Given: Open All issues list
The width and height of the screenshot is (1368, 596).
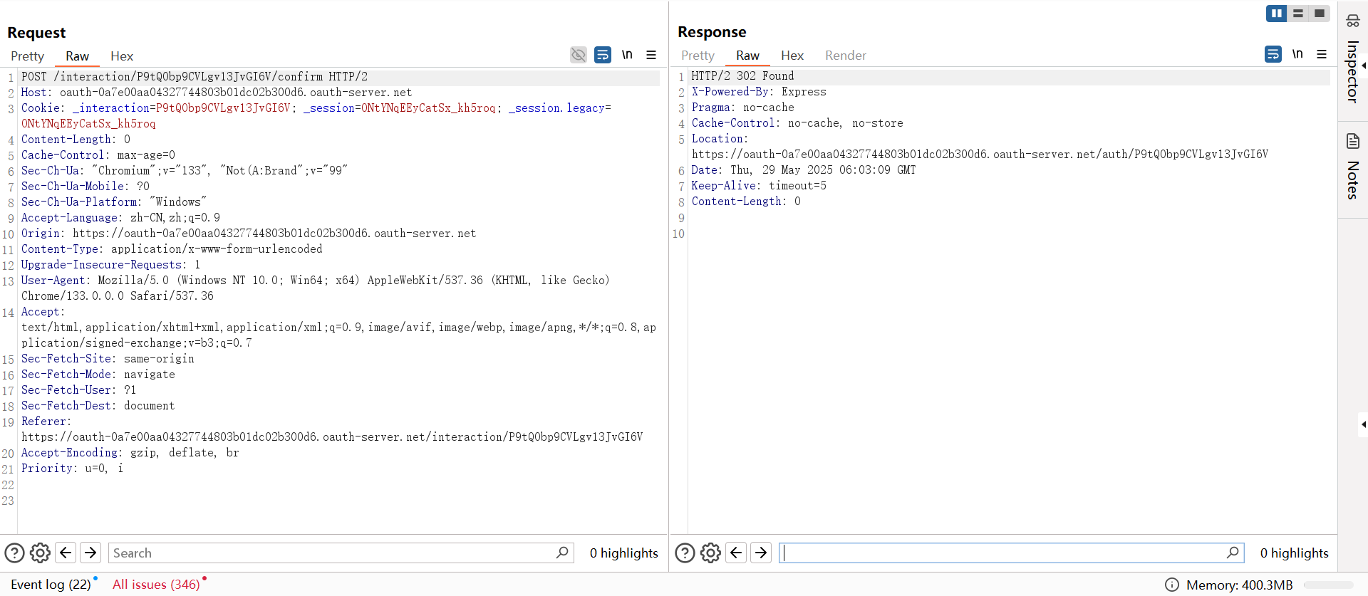Looking at the screenshot, I should click(x=156, y=585).
